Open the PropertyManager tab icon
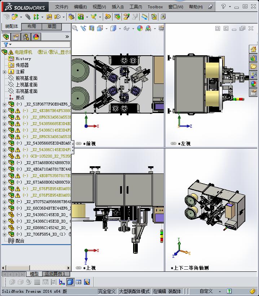Image resolution: width=259 pixels, height=296 pixels. click(16, 37)
